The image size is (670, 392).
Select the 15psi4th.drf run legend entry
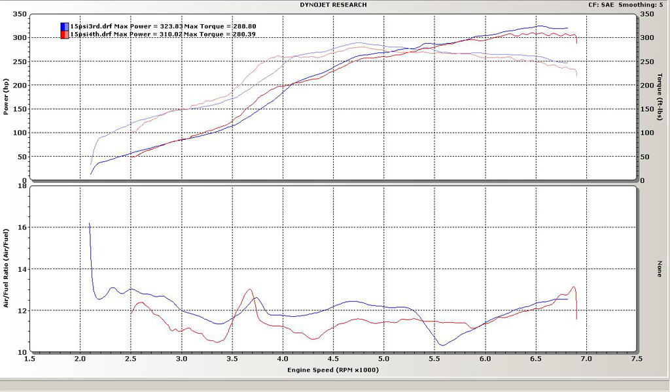tap(92, 35)
